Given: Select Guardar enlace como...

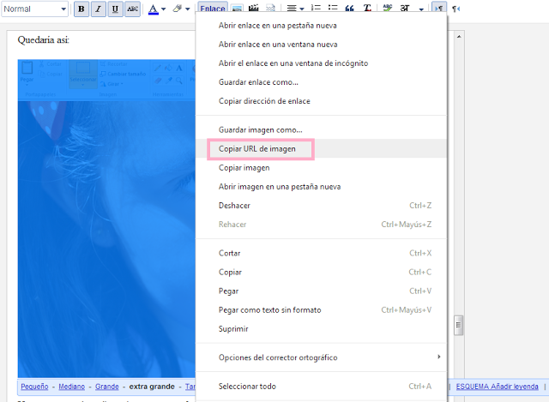Looking at the screenshot, I should (x=321, y=82).
